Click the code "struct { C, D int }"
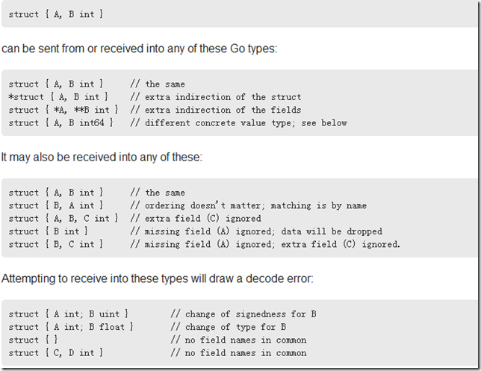481x371 pixels. (56, 353)
